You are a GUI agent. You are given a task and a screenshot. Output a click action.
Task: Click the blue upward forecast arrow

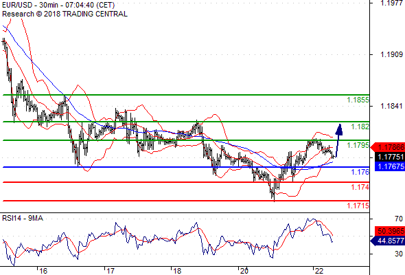(338, 140)
